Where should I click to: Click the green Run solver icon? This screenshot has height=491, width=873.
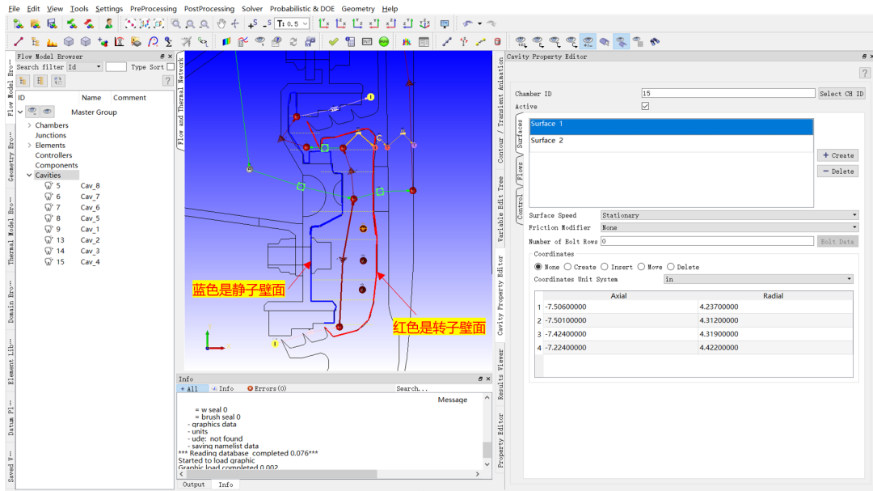(383, 42)
